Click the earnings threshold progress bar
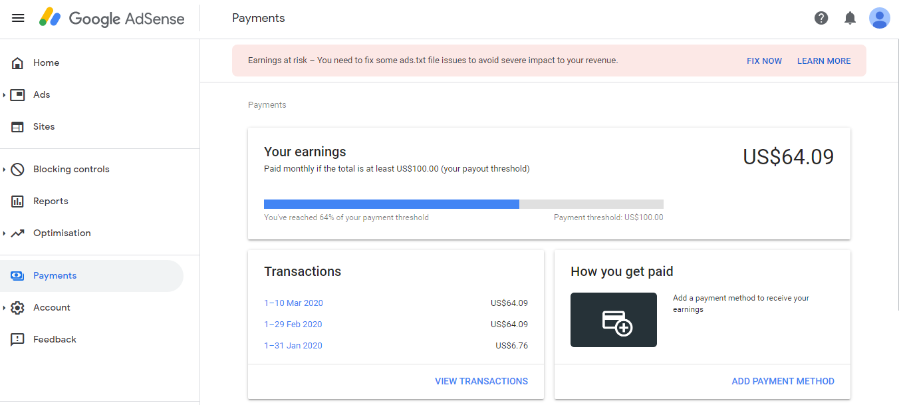 point(463,204)
